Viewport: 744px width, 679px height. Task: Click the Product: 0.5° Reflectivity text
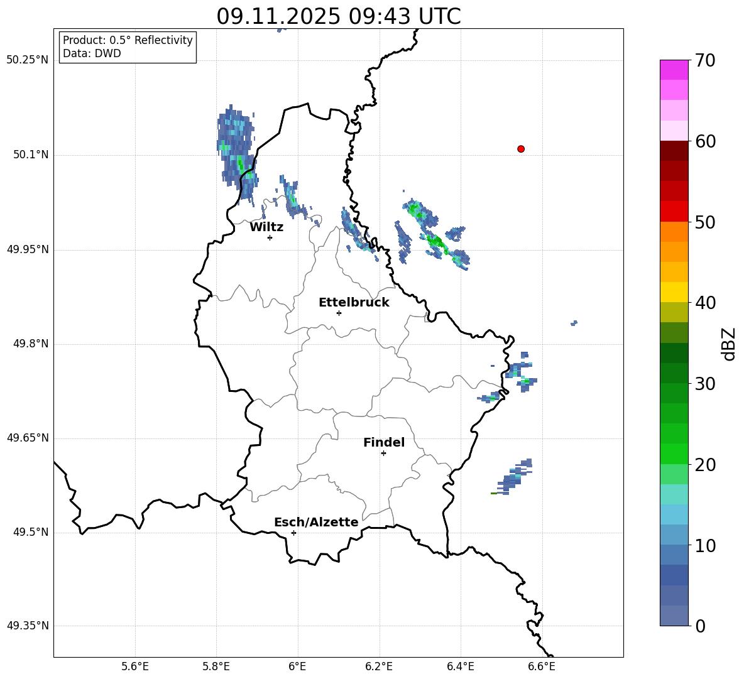[128, 40]
